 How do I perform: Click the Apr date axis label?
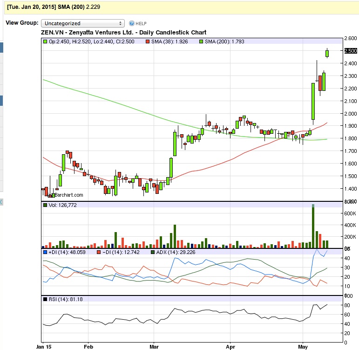[x=230, y=347]
